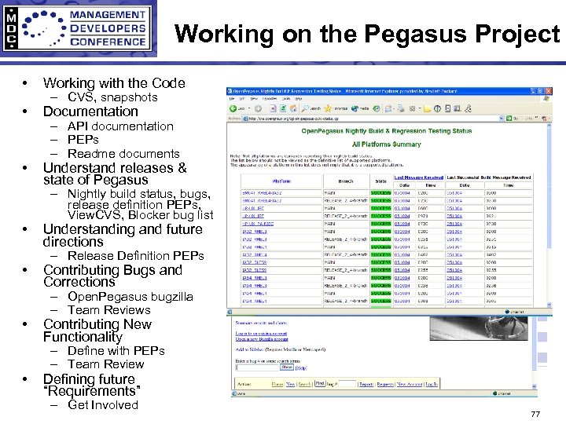Open the View menu
This screenshot has width=566, height=424.
pos(254,98)
